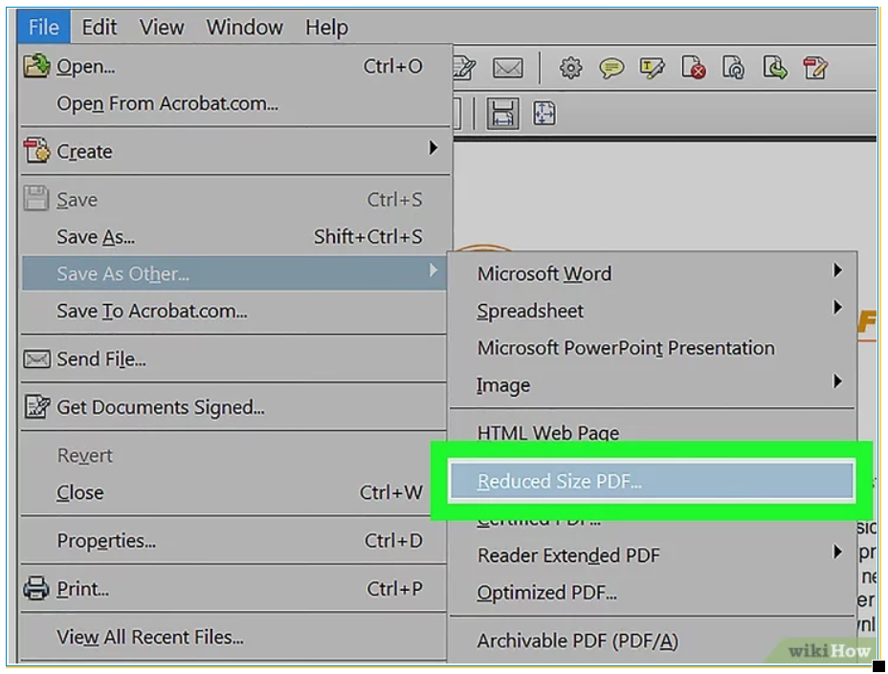
Task: Choose Get Documents Signed...
Action: [x=233, y=407]
